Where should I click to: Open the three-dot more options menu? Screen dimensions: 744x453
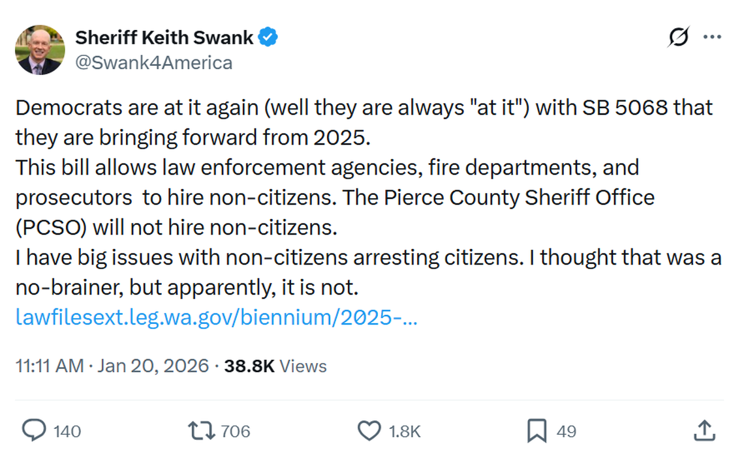pyautogui.click(x=713, y=37)
